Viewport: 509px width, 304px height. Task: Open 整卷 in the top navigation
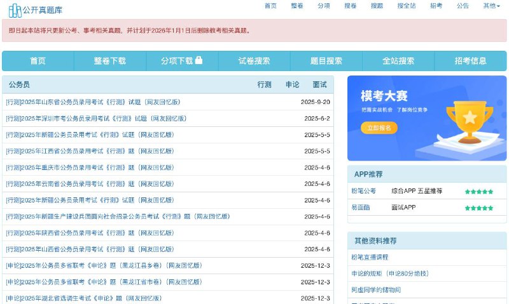point(297,6)
